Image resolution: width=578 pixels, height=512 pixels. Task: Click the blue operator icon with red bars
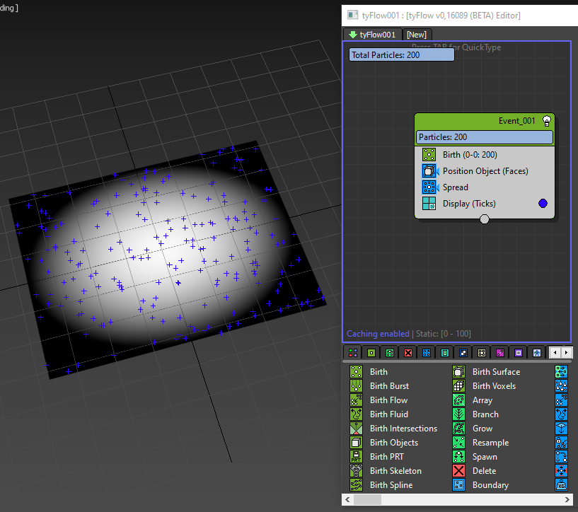coord(561,471)
